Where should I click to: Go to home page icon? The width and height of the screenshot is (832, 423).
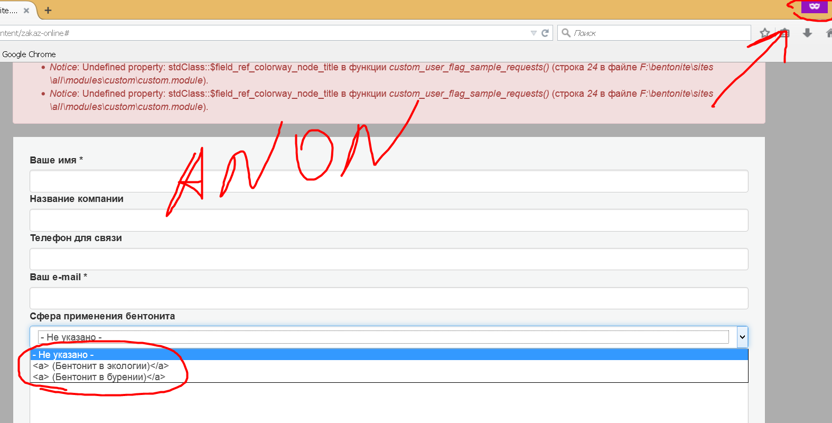tap(829, 33)
